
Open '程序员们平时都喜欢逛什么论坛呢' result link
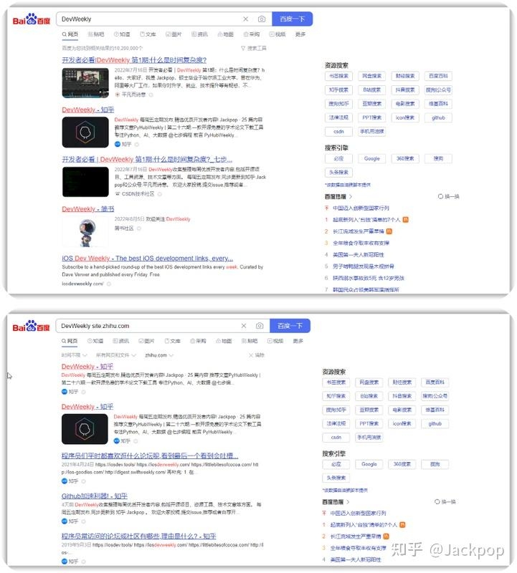point(150,456)
